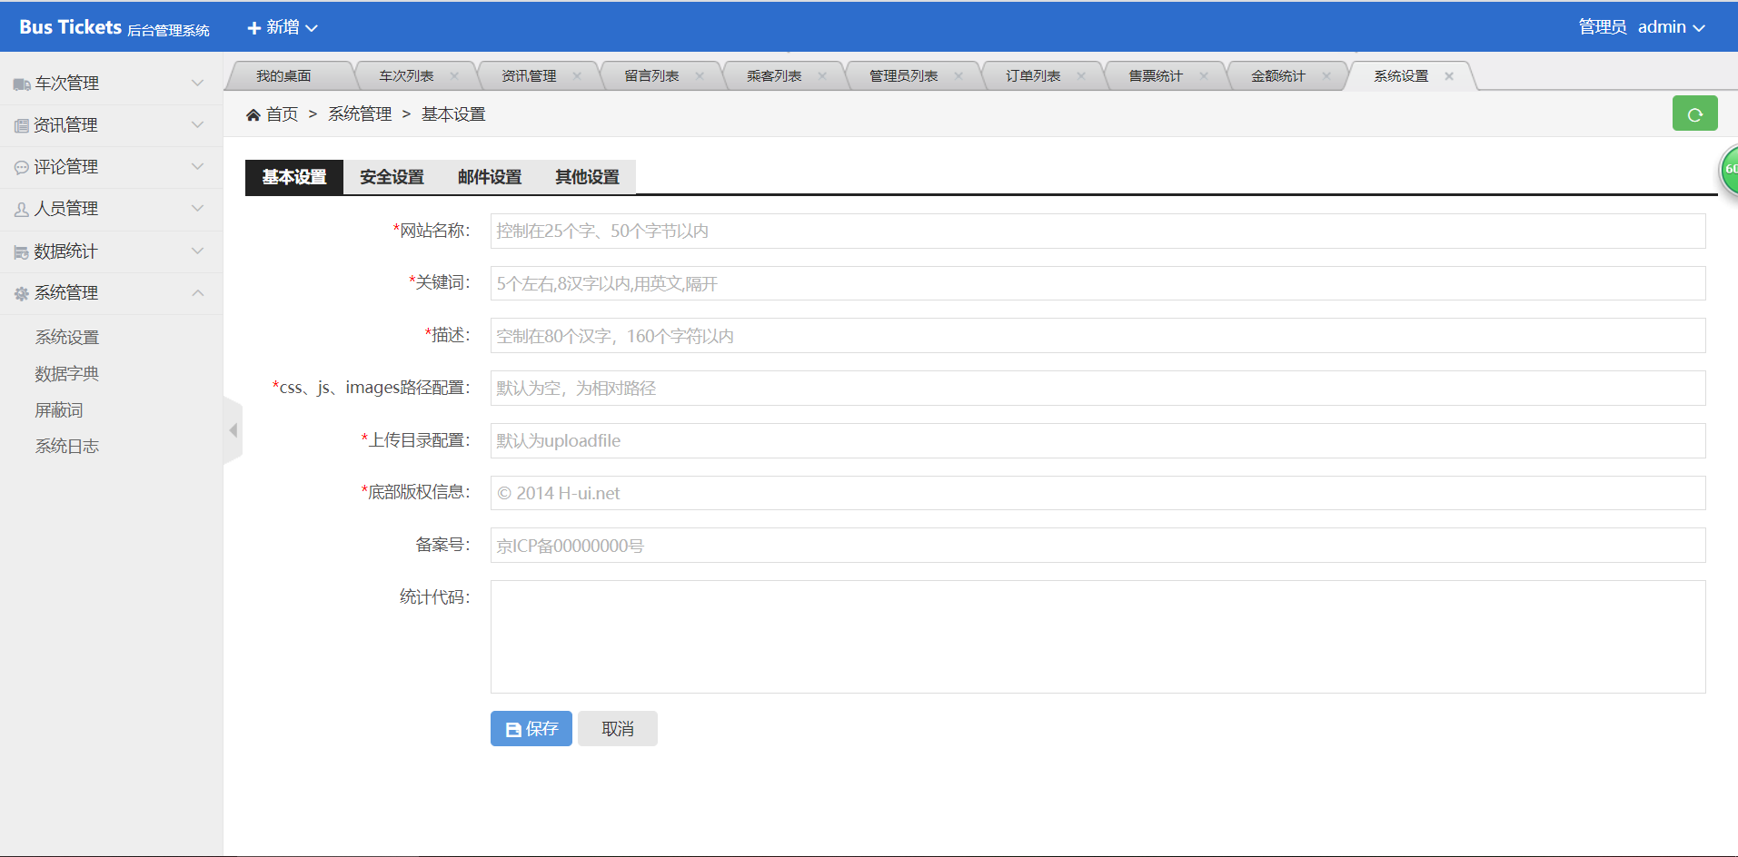Click the bus icon beside 车次管理
Screen dimensions: 1738x857
[22, 84]
